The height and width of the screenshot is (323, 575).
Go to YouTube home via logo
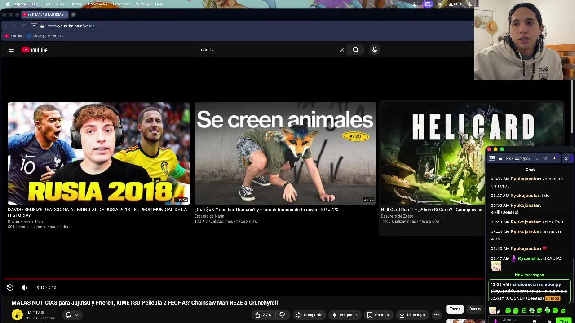pyautogui.click(x=34, y=50)
